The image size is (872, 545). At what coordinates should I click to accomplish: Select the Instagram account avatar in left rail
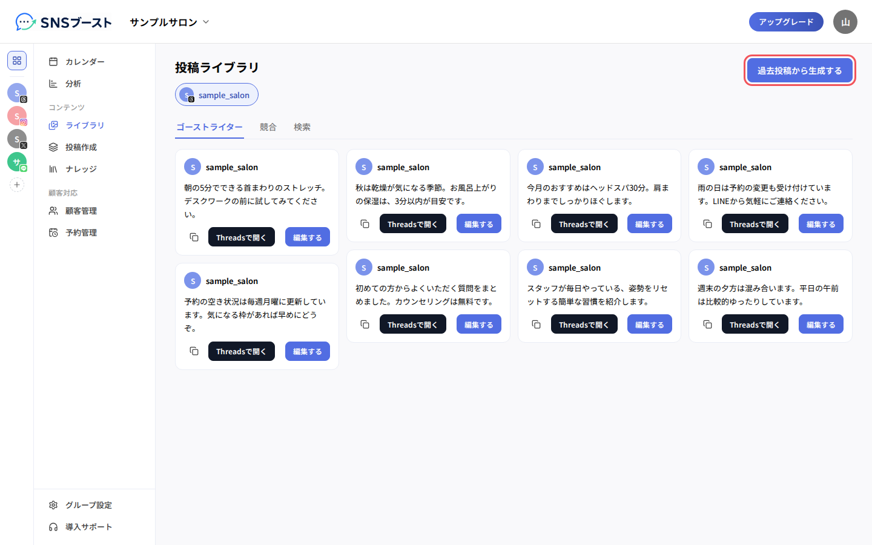point(17,116)
